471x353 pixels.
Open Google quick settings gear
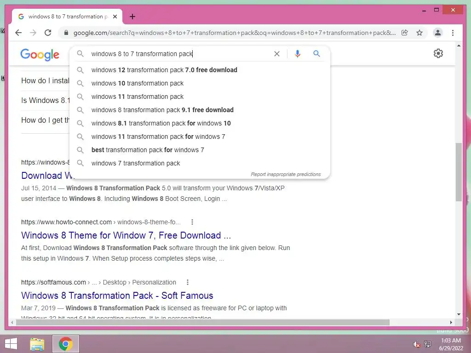438,53
